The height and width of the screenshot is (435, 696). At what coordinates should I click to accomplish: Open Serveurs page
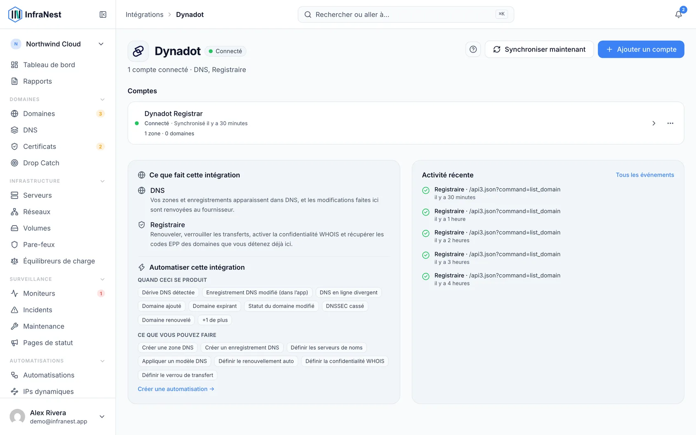coord(58,195)
